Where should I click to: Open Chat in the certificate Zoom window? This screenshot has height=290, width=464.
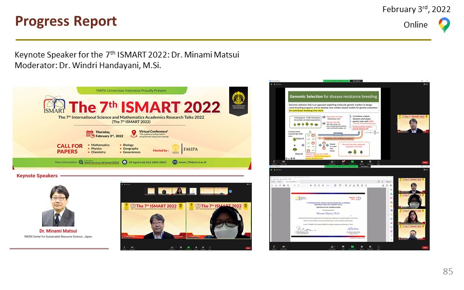click(343, 247)
